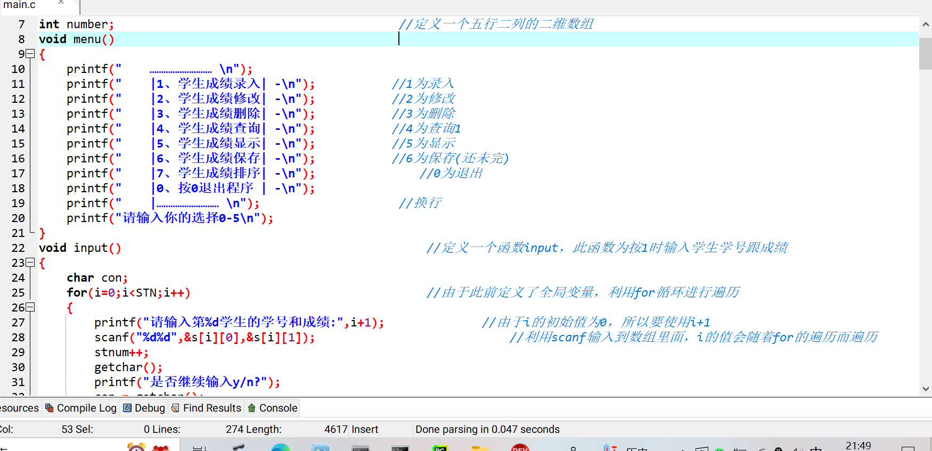The height and width of the screenshot is (451, 932).
Task: Click the printf line with "1、学生成绩录入"
Action: coord(191,84)
